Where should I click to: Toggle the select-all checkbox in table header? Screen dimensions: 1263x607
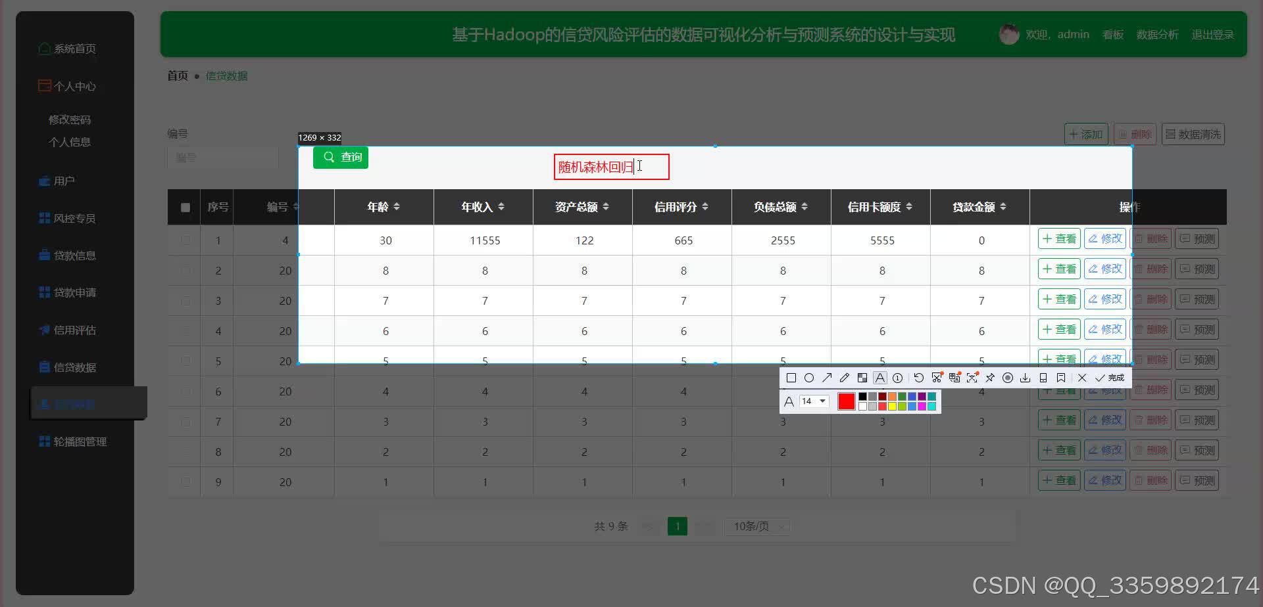pos(186,208)
